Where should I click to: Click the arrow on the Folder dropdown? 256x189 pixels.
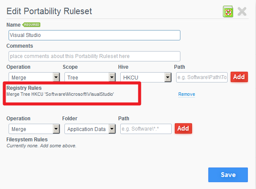[x=112, y=129]
